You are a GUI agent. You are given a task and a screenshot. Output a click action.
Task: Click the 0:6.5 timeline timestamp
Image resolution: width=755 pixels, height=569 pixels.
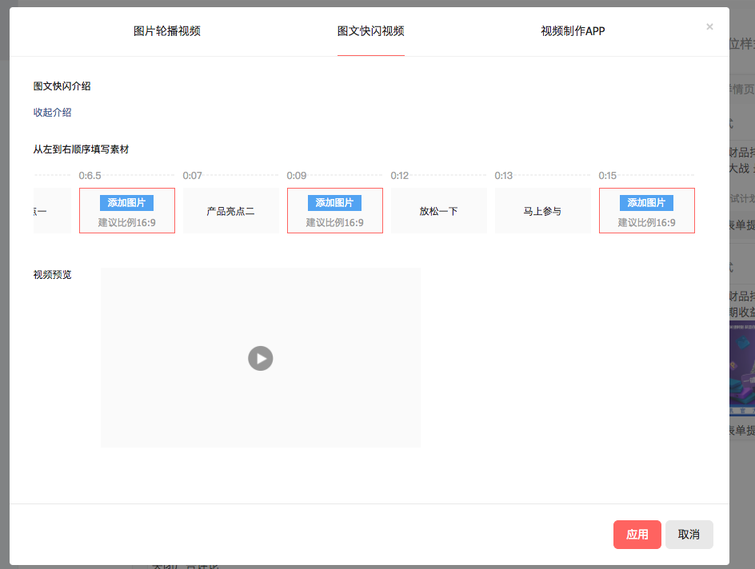90,176
